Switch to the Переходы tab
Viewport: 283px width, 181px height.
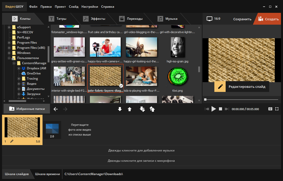[131, 19]
